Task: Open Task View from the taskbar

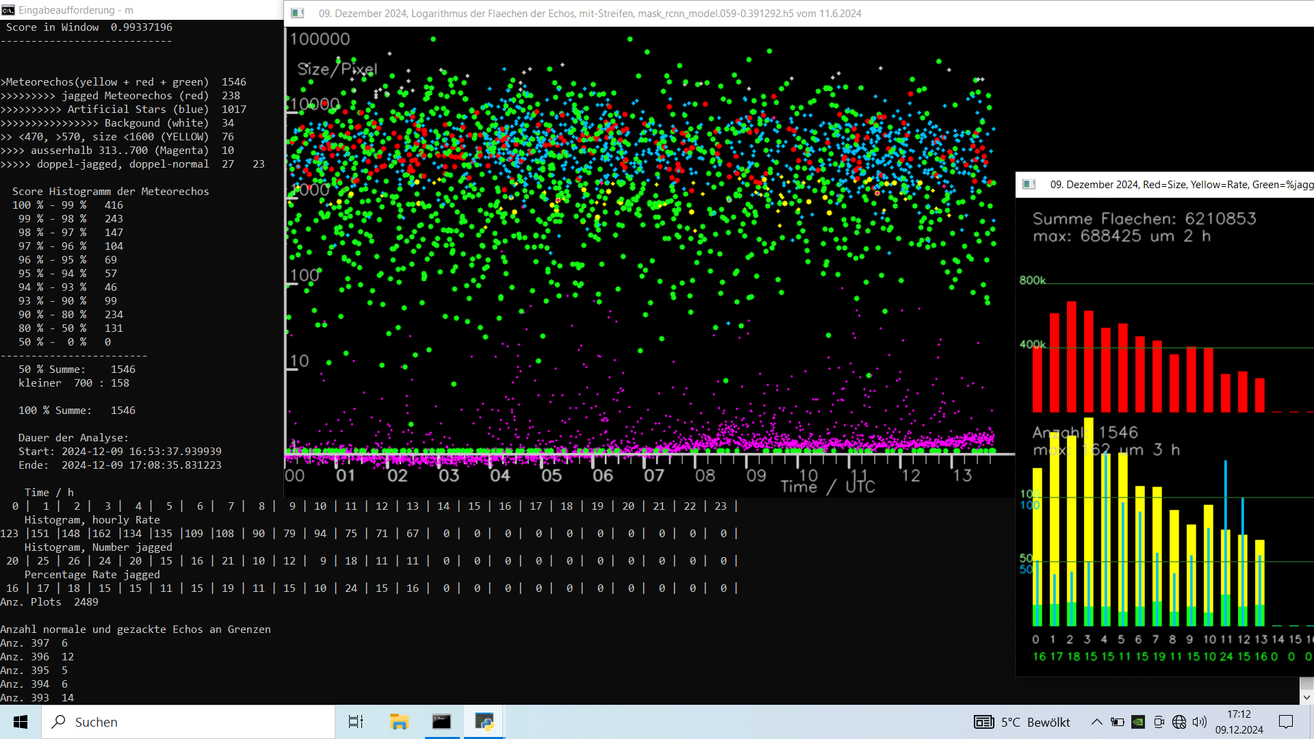Action: tap(356, 722)
